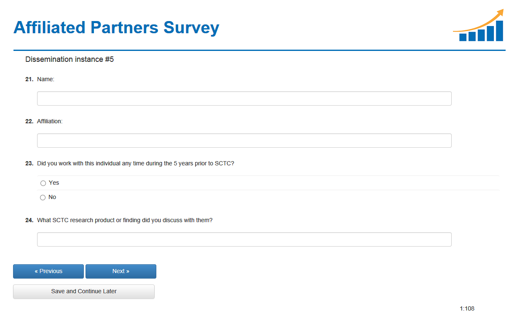Click into the Affiliation input box
The image size is (517, 324).
[244, 141]
